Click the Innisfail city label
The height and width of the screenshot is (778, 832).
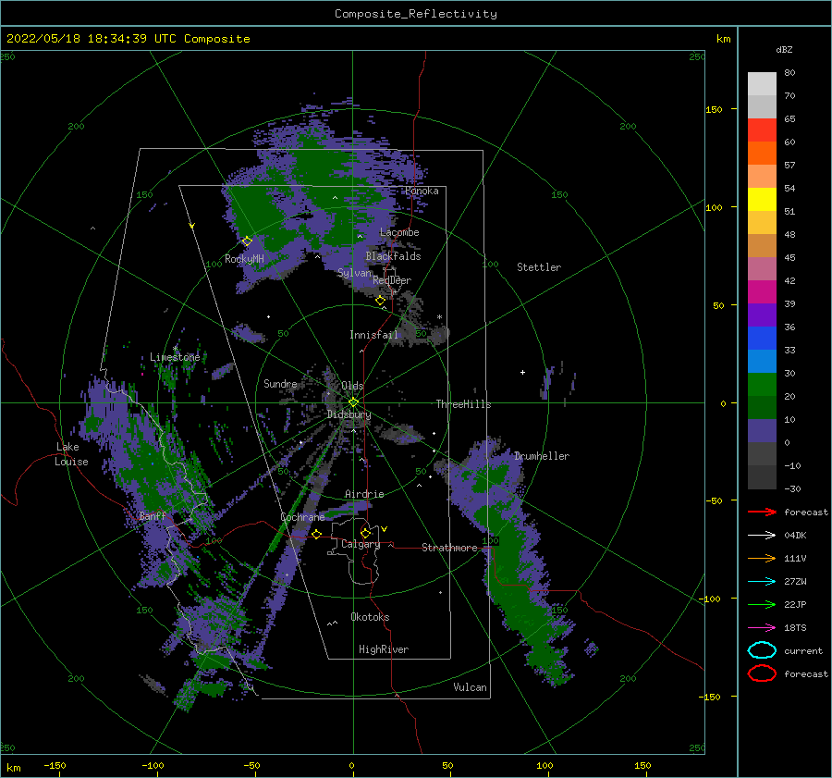pyautogui.click(x=373, y=335)
